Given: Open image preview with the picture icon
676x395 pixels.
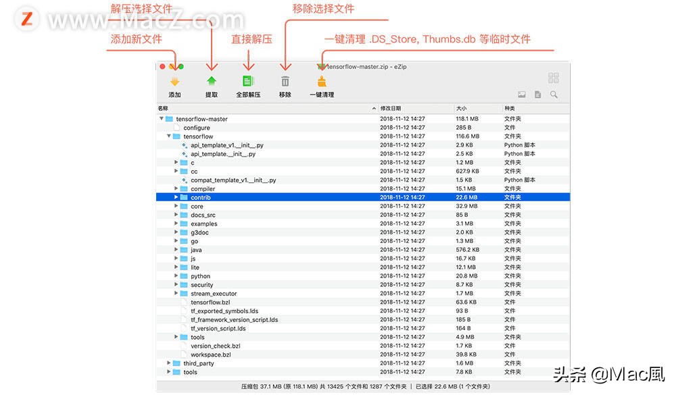Looking at the screenshot, I should coord(521,95).
